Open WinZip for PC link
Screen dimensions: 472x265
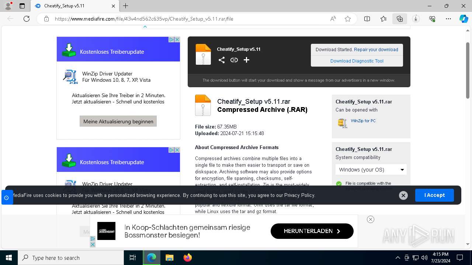tap(363, 121)
